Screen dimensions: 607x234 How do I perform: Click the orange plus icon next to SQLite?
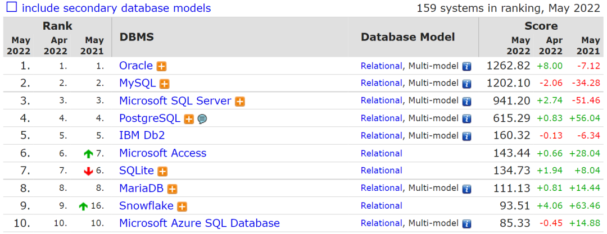click(x=162, y=171)
